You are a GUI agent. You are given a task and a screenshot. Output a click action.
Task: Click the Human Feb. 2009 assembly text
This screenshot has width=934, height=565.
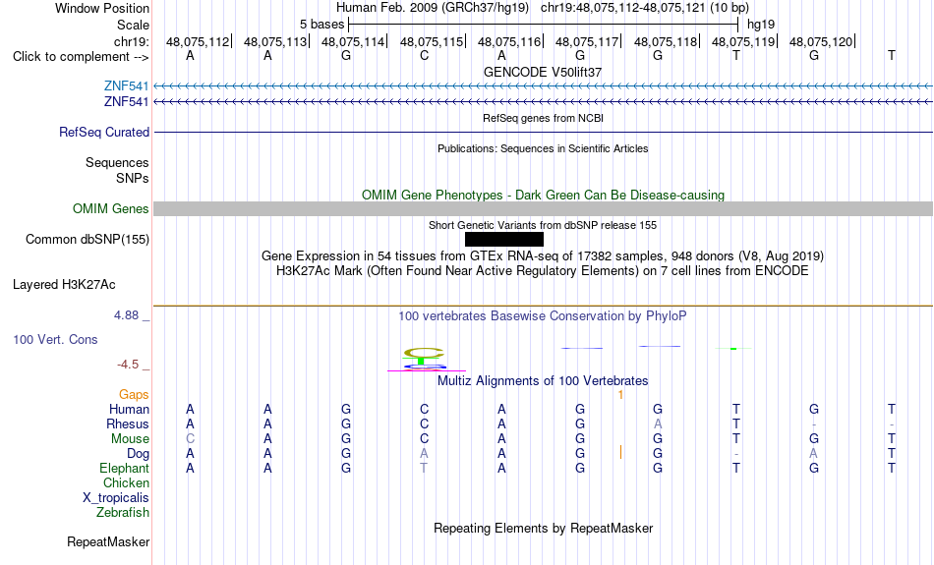[433, 8]
